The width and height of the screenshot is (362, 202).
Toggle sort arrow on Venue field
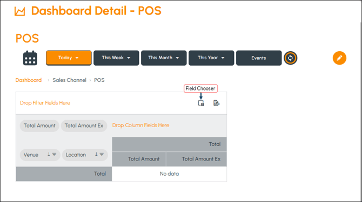[49, 155]
